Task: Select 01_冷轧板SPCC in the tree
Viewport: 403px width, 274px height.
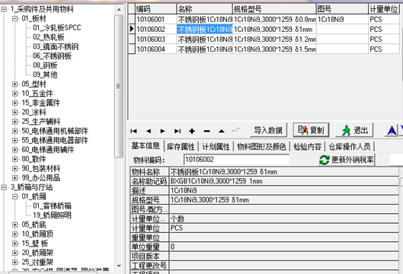Action: (57, 27)
